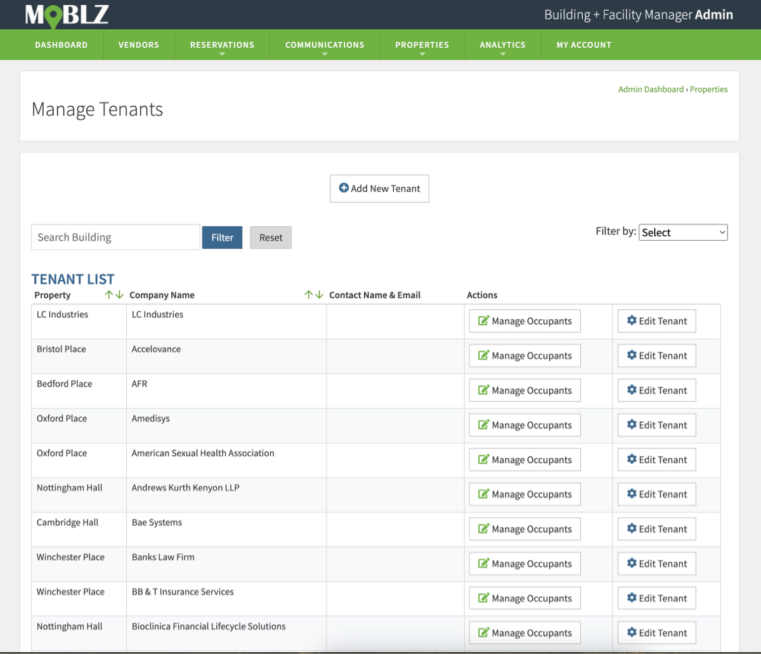Viewport: 761px width, 654px height.
Task: Click the Banks Law Firm company name
Action: [163, 557]
